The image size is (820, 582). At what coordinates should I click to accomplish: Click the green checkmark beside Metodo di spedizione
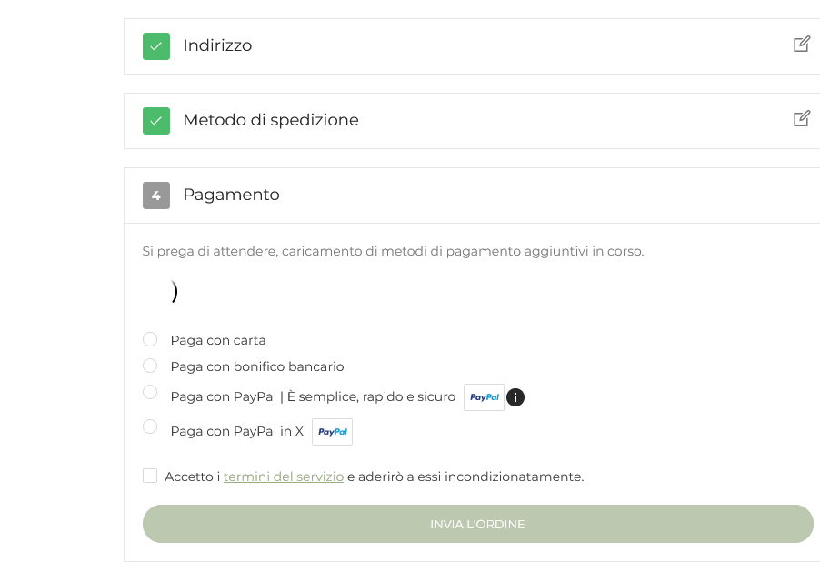156,120
